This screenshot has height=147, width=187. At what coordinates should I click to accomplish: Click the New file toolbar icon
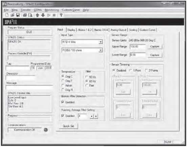[7, 15]
